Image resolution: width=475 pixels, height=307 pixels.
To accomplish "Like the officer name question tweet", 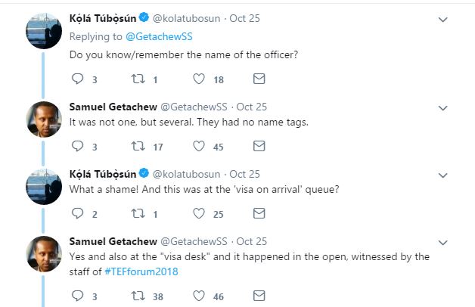I will (x=199, y=79).
